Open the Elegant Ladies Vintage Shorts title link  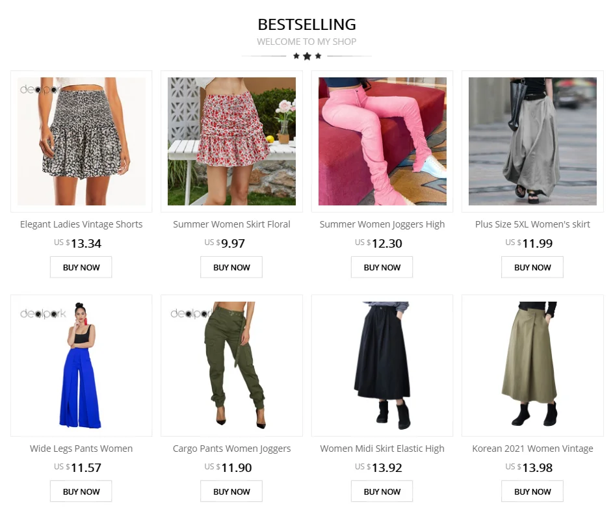coord(81,224)
